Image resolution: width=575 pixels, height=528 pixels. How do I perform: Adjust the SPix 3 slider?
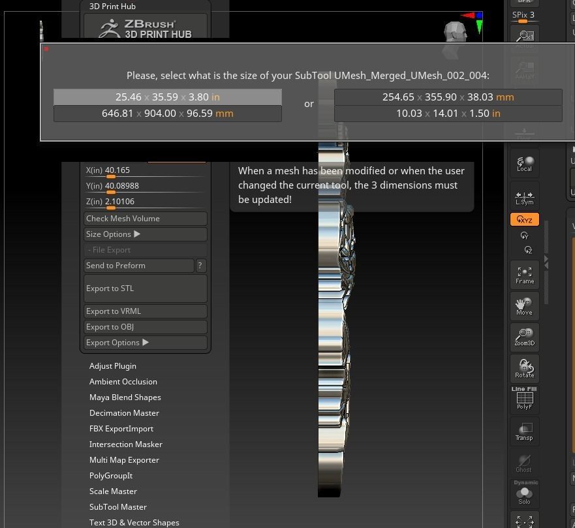(523, 16)
